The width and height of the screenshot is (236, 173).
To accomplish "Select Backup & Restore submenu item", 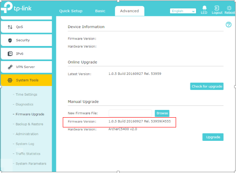I will (29, 124).
